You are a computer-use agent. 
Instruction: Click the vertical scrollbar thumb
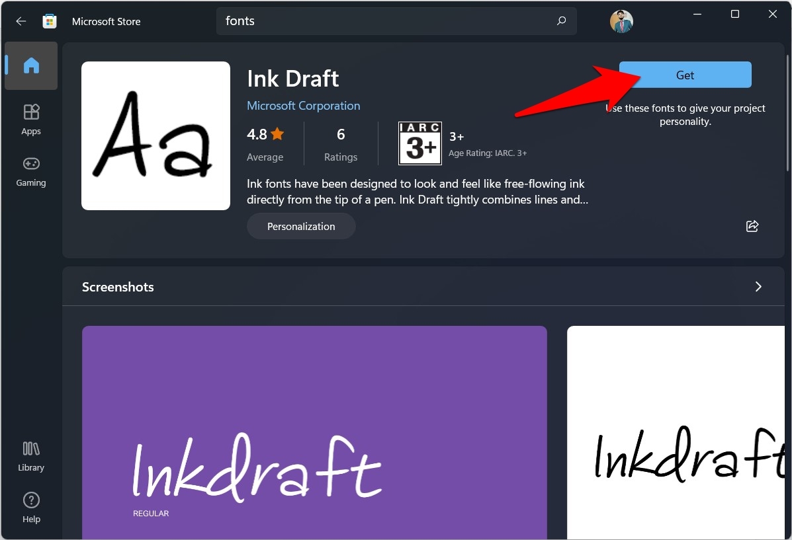tap(788, 112)
